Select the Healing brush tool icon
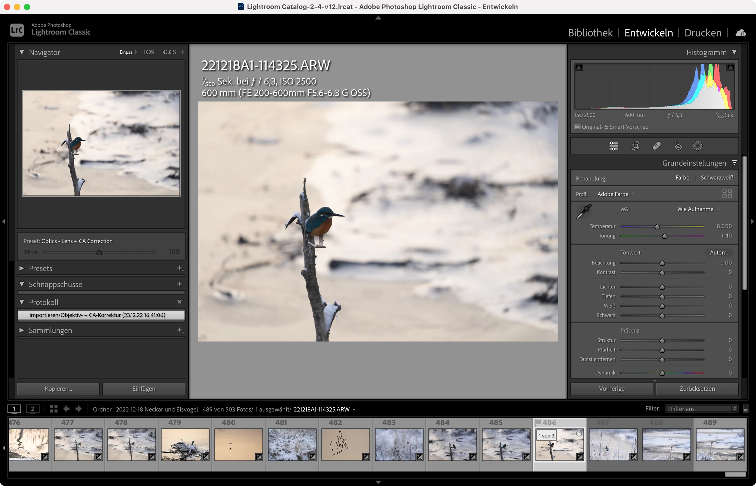Screen dimensions: 756x486 656,146
